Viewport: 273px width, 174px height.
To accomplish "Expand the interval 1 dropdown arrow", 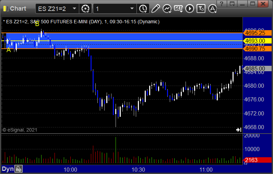I will [132, 9].
